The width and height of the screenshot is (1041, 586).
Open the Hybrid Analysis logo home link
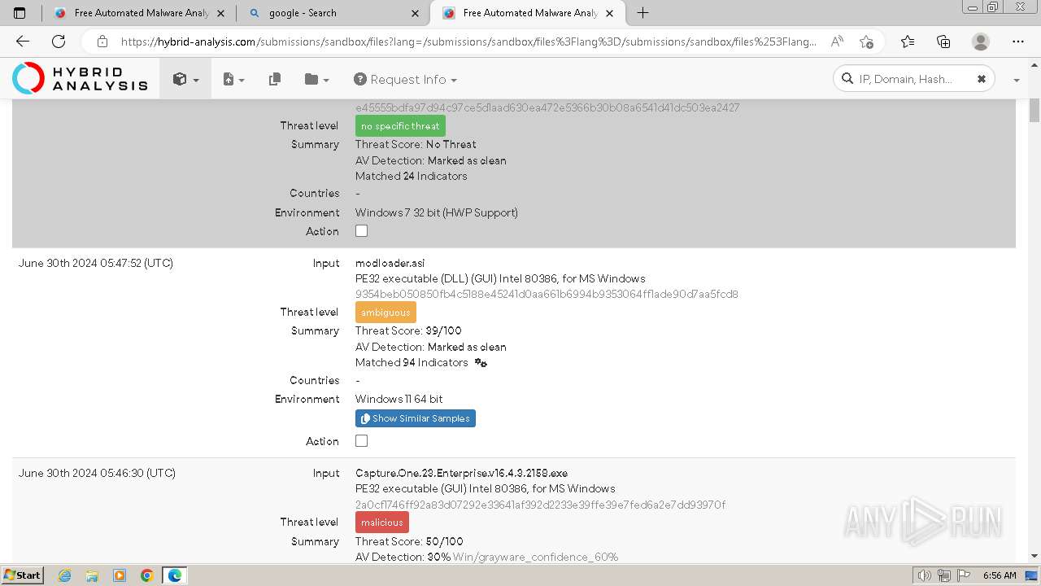point(81,79)
